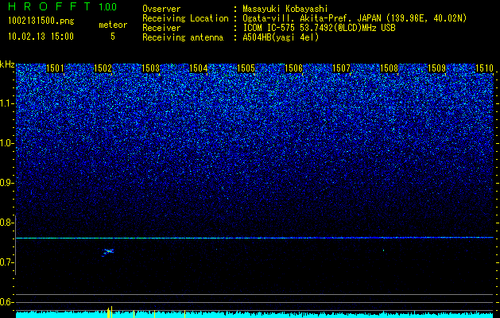This screenshot has height=318, width=500.
Task: Click the 1504 time marker
Action: [x=199, y=68]
